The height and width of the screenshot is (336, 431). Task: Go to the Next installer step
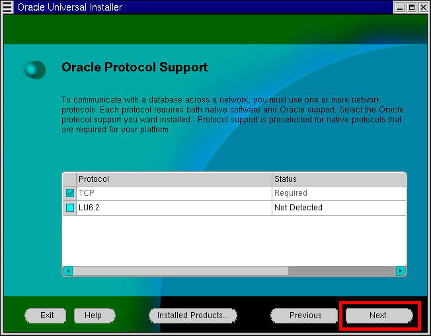378,315
